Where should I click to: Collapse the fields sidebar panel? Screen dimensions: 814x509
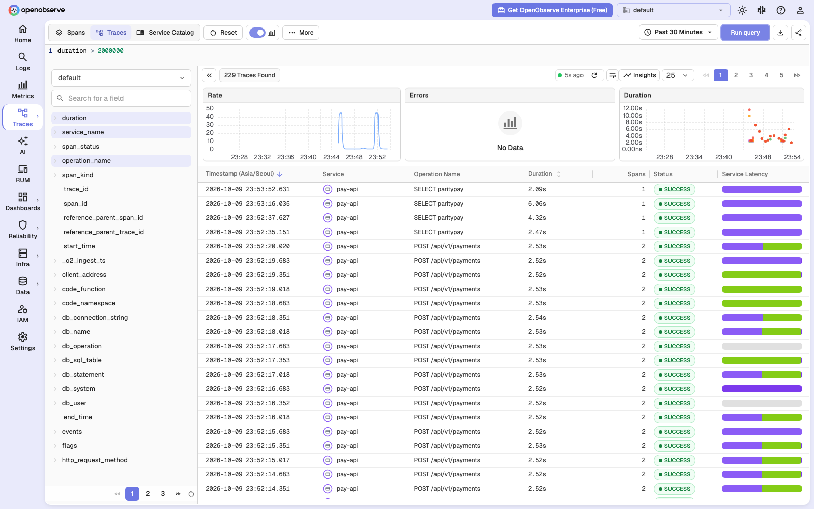pyautogui.click(x=209, y=75)
